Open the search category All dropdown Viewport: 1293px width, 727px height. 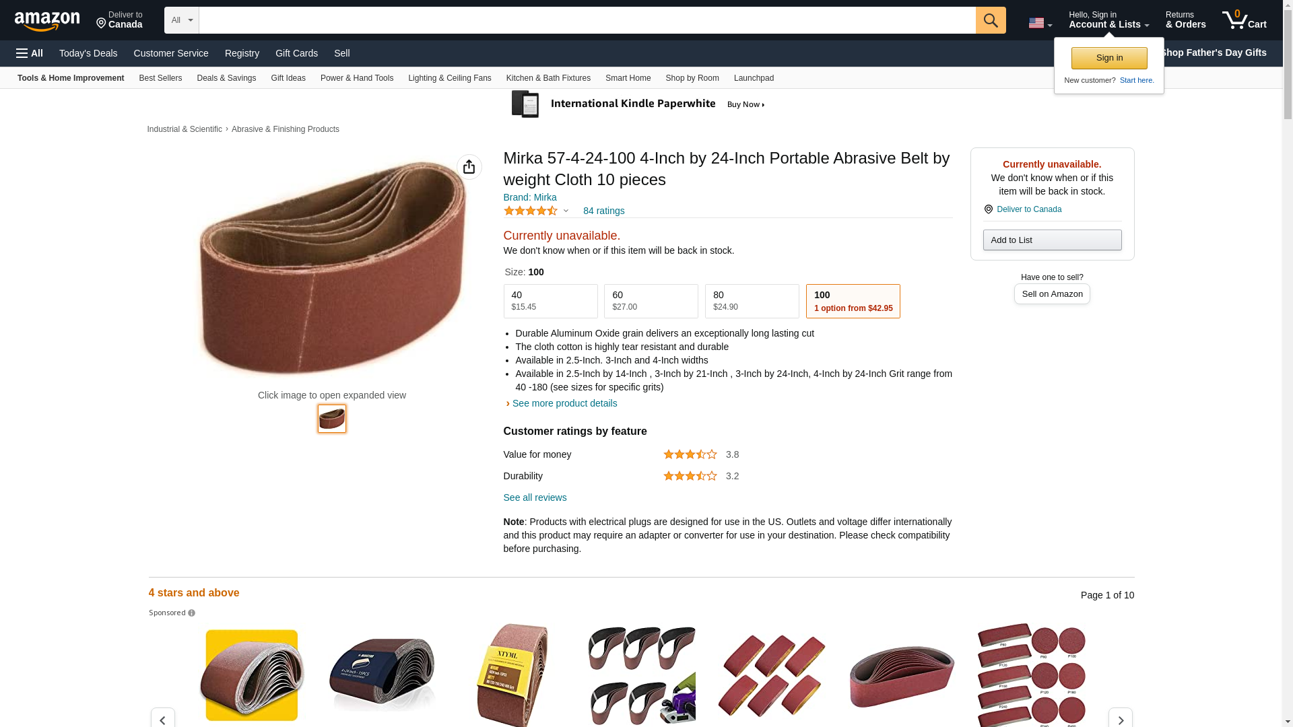pyautogui.click(x=181, y=20)
